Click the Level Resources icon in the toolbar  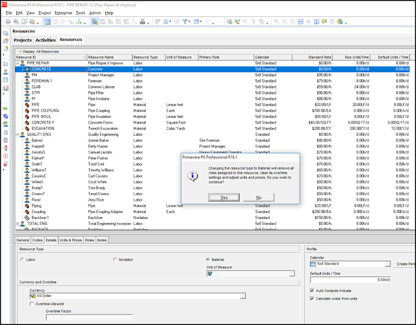pyautogui.click(x=237, y=21)
